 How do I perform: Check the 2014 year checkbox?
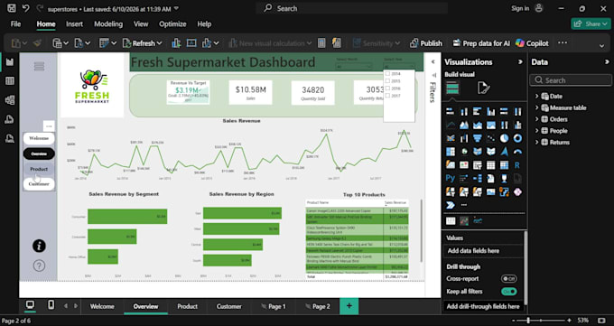point(387,74)
